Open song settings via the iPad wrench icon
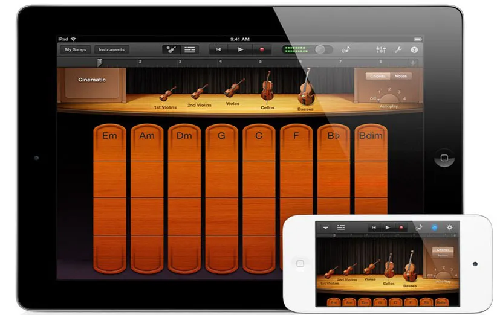 coord(398,49)
